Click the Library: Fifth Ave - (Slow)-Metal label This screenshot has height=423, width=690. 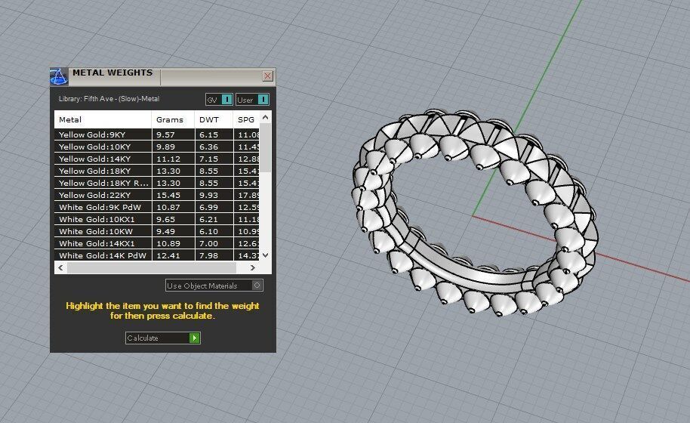109,99
